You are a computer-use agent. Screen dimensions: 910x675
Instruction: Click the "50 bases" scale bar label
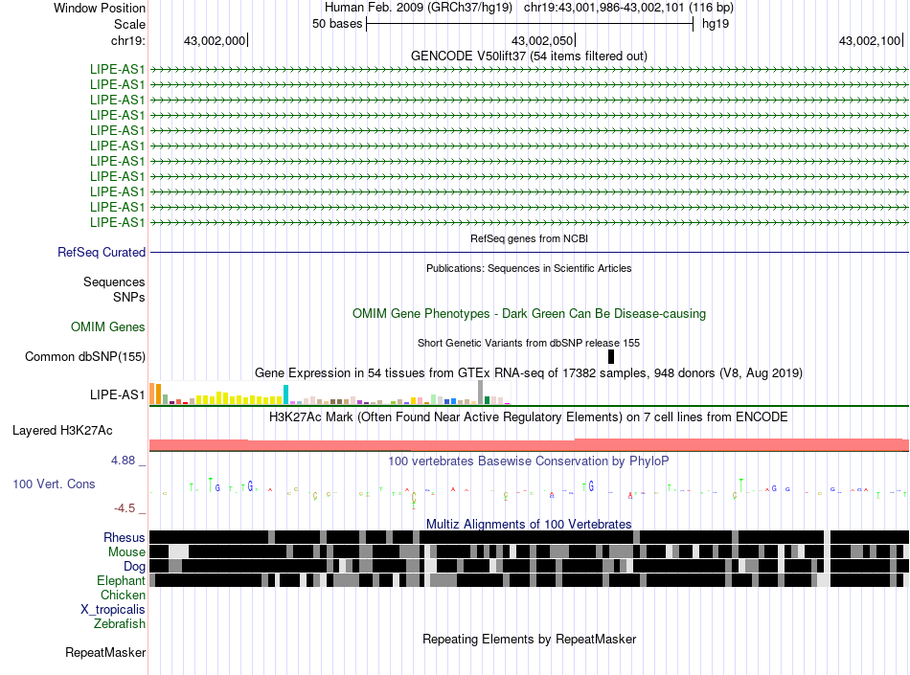[337, 24]
